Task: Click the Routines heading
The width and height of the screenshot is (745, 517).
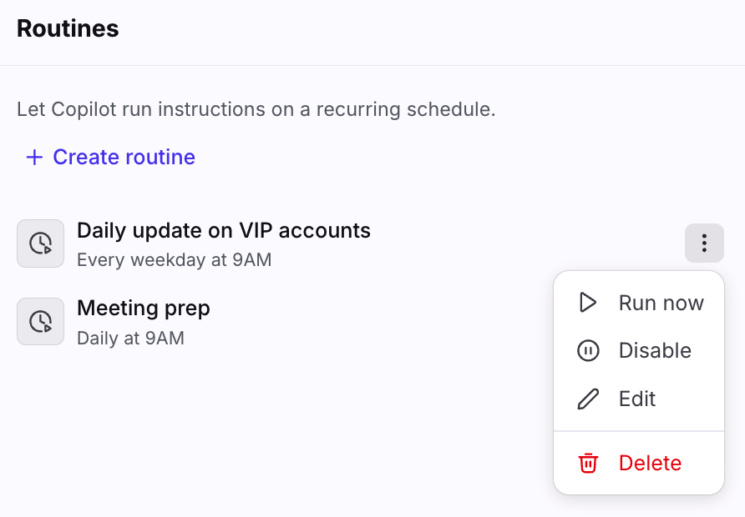Action: point(68,28)
